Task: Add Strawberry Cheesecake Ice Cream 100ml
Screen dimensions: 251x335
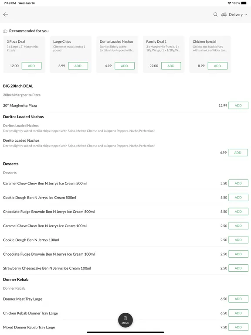Action: 238,268
